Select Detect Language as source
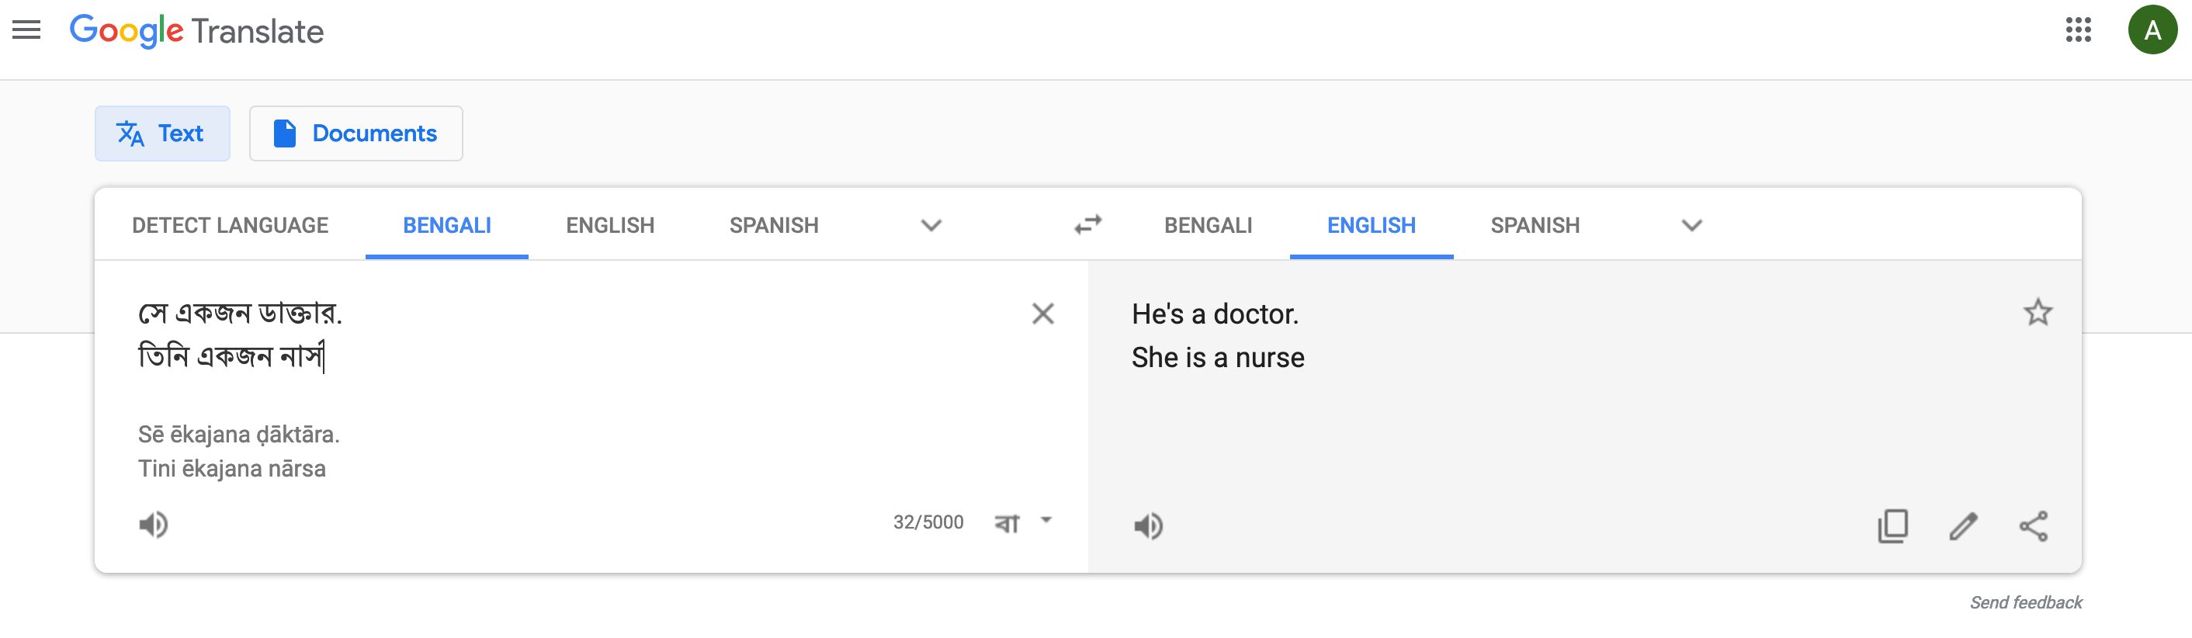Viewport: 2192px width, 638px height. [x=230, y=225]
